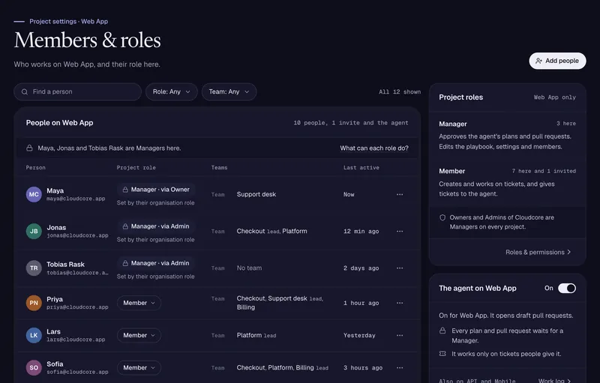Click sofia@cloudcore.app email

pos(77,372)
